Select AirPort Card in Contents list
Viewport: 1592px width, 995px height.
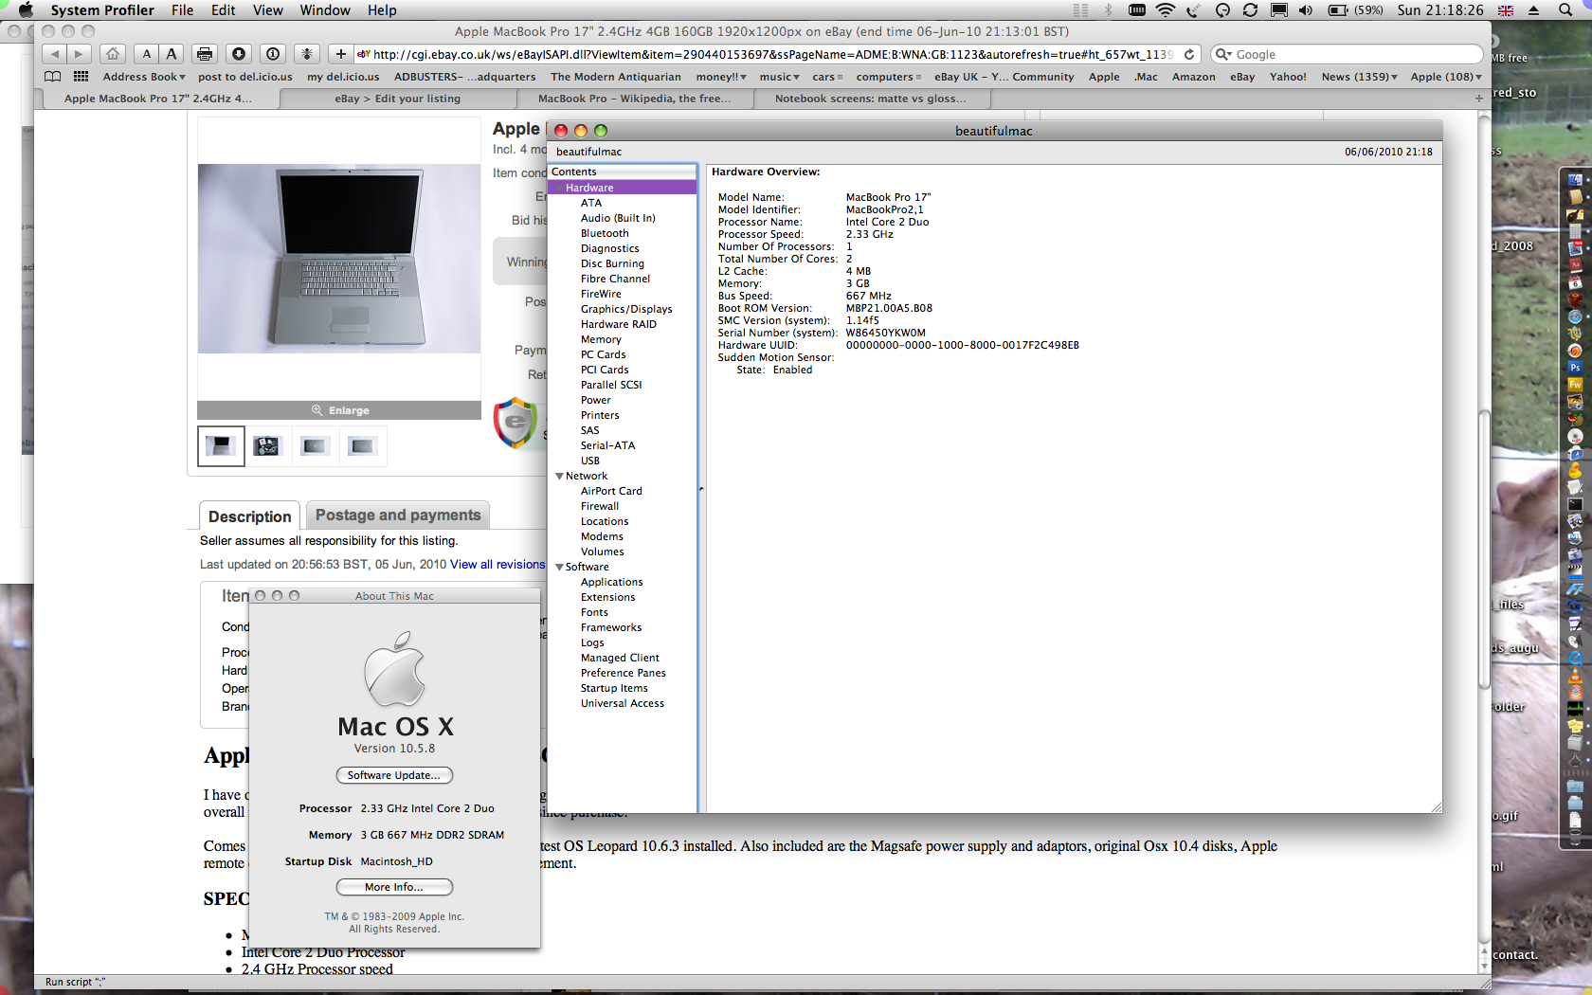pos(611,491)
